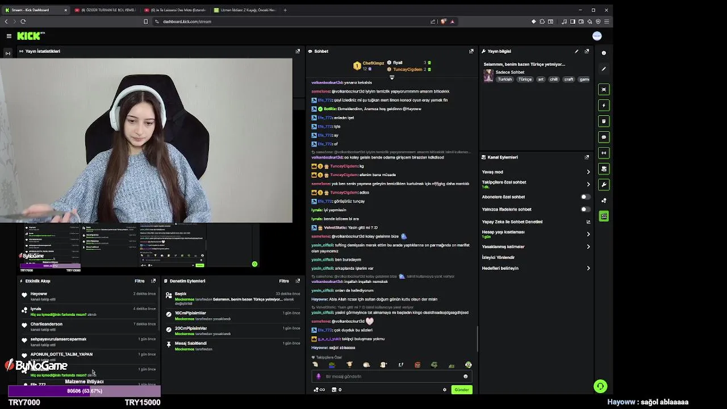727x409 pixels.
Task: Click the streamer webcam preview
Action: (x=147, y=140)
